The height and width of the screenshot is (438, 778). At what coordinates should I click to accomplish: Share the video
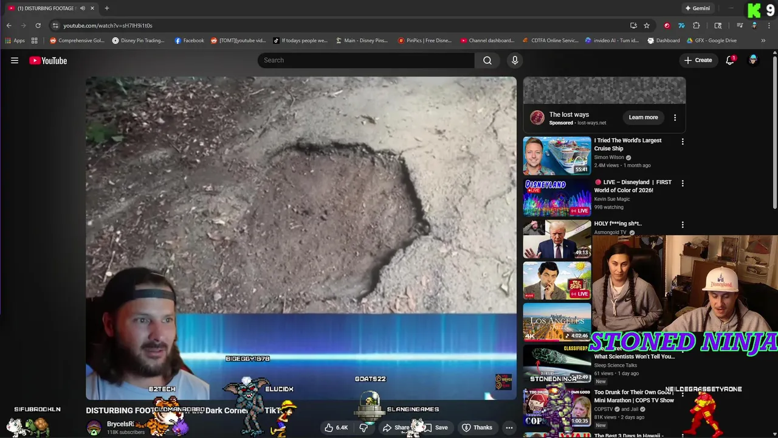point(396,428)
